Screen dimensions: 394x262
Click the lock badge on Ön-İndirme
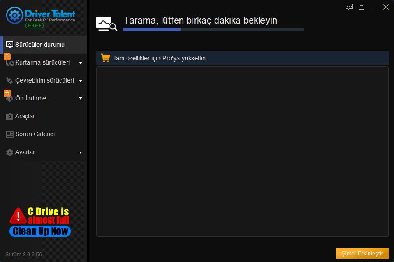[x=7, y=93]
